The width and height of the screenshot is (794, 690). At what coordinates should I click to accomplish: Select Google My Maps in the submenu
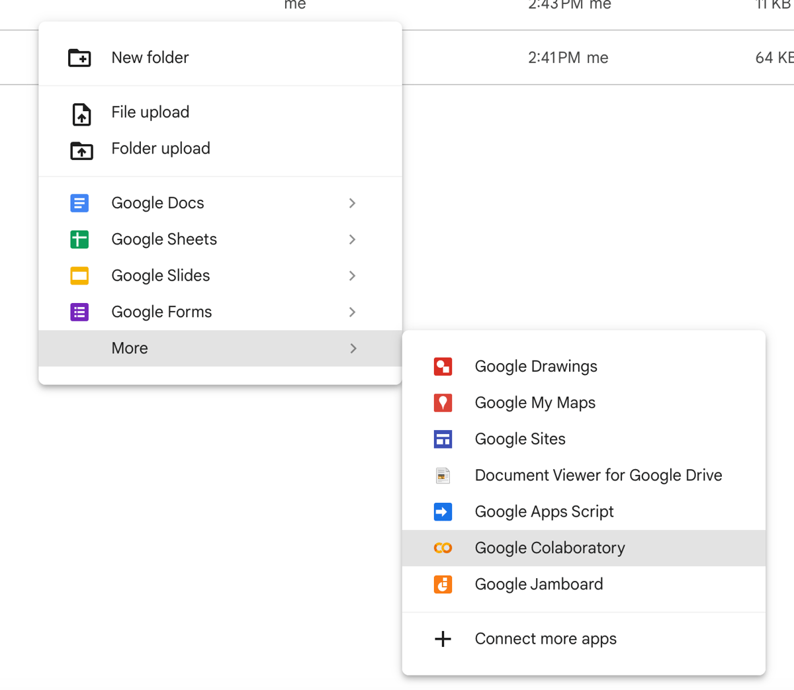pyautogui.click(x=584, y=403)
